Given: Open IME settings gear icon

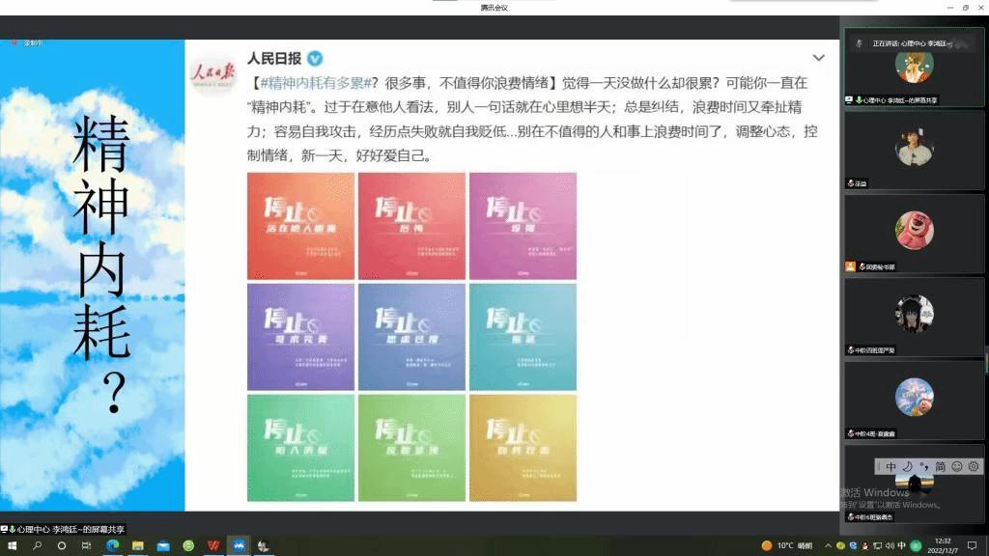Looking at the screenshot, I should [973, 467].
